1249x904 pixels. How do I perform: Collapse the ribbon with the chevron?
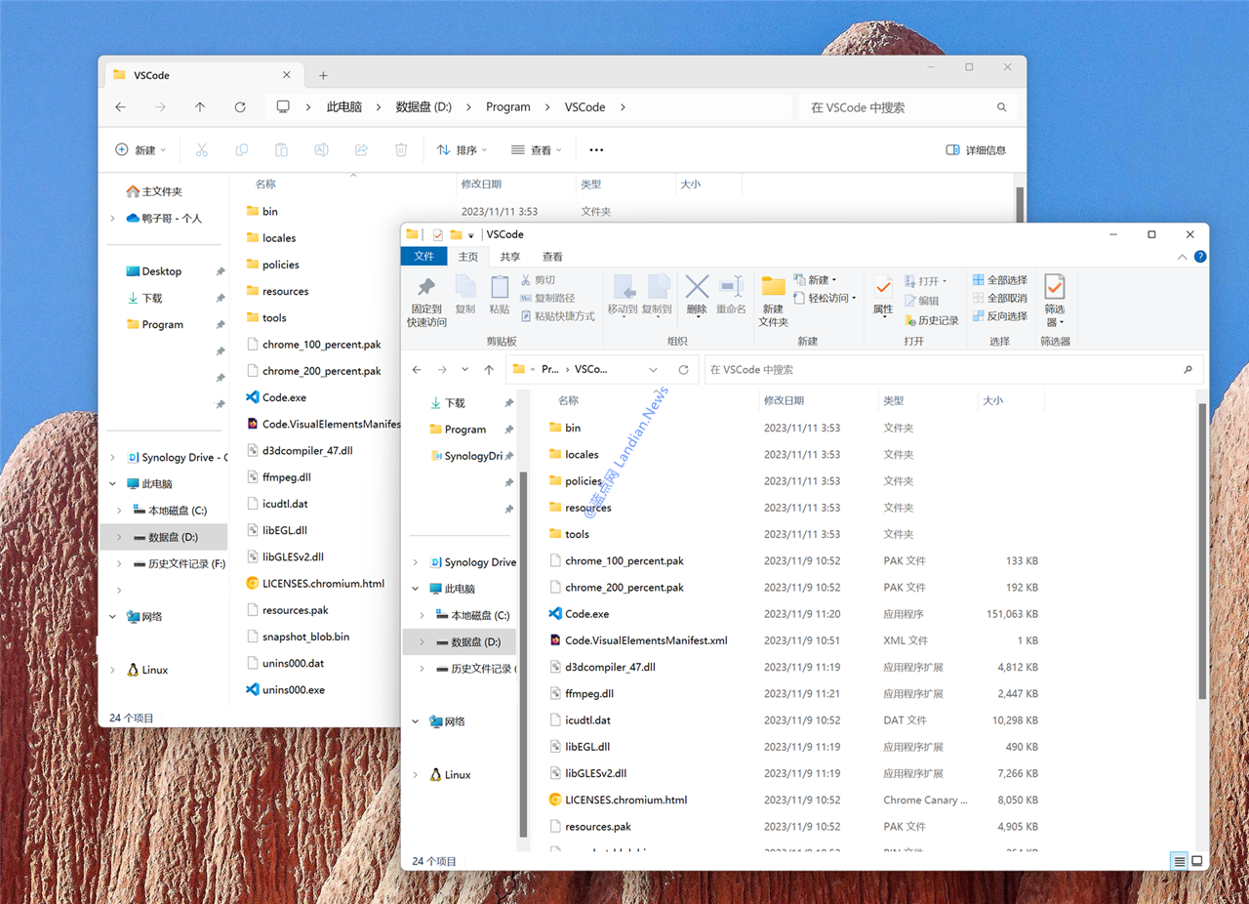[x=1183, y=257]
